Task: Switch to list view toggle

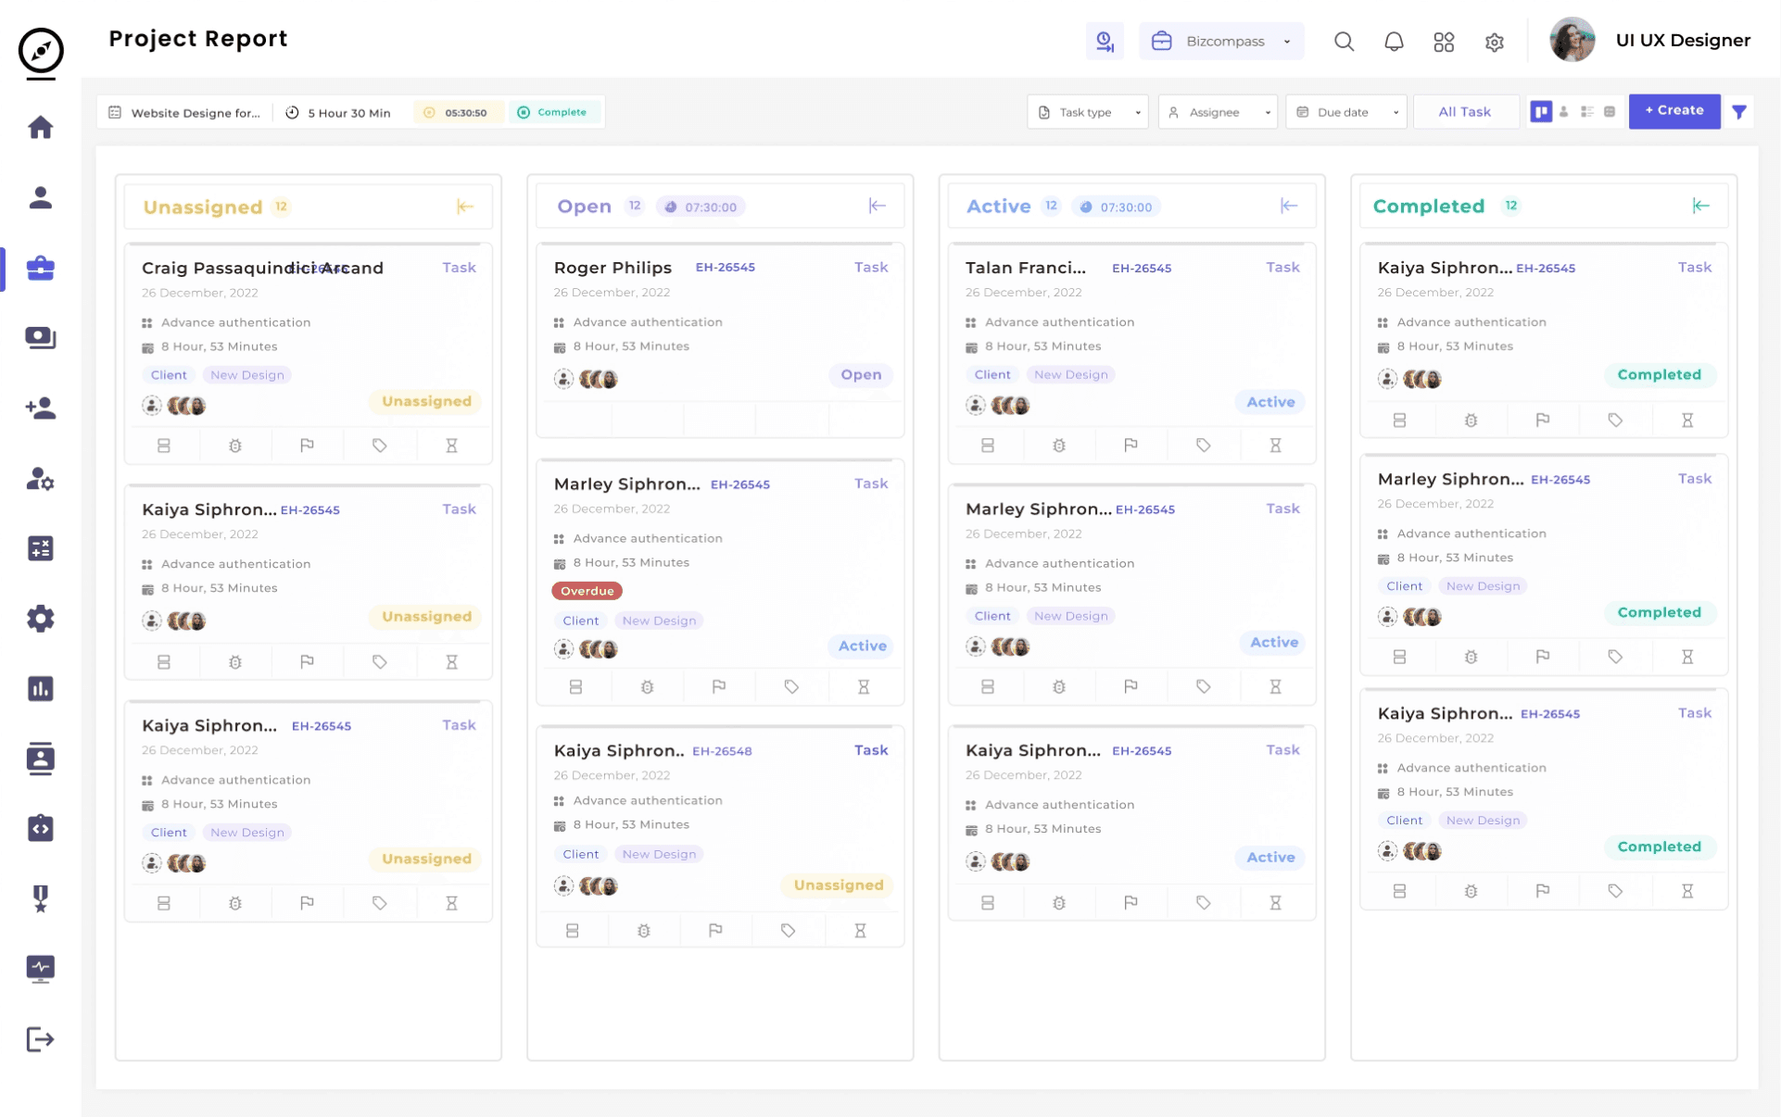Action: coord(1586,112)
